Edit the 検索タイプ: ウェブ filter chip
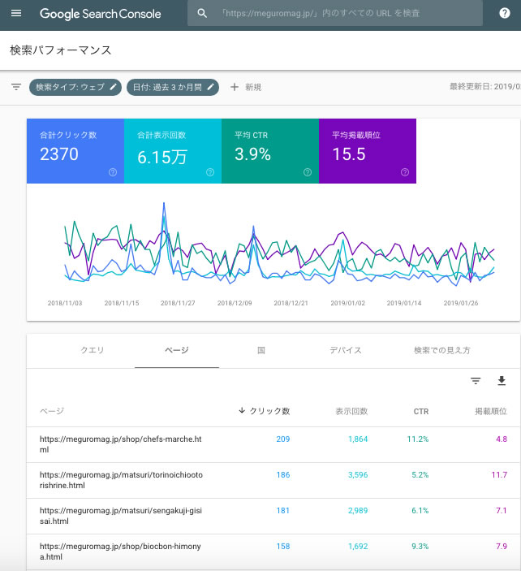This screenshot has height=571, width=521. (x=76, y=87)
